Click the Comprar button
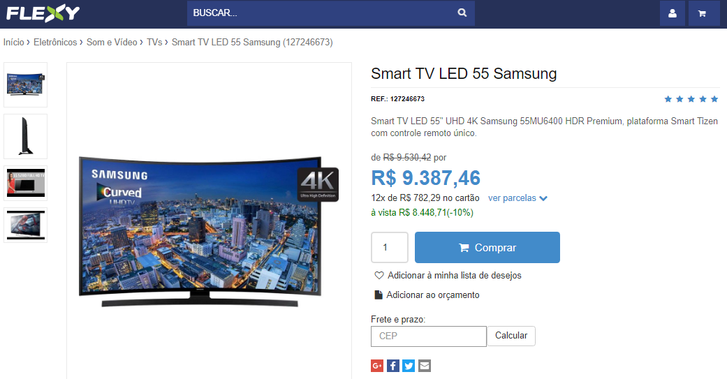 pos(487,247)
